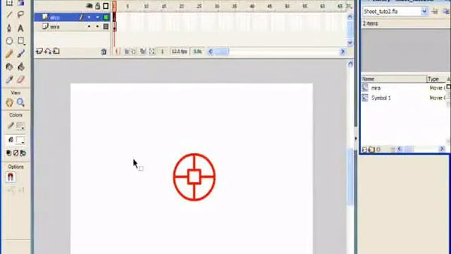
Task: Toggle lock dot of mira layer
Action: pyautogui.click(x=97, y=27)
